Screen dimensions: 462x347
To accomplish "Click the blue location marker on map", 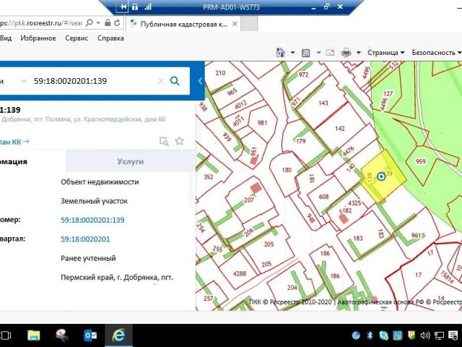I will click(381, 176).
